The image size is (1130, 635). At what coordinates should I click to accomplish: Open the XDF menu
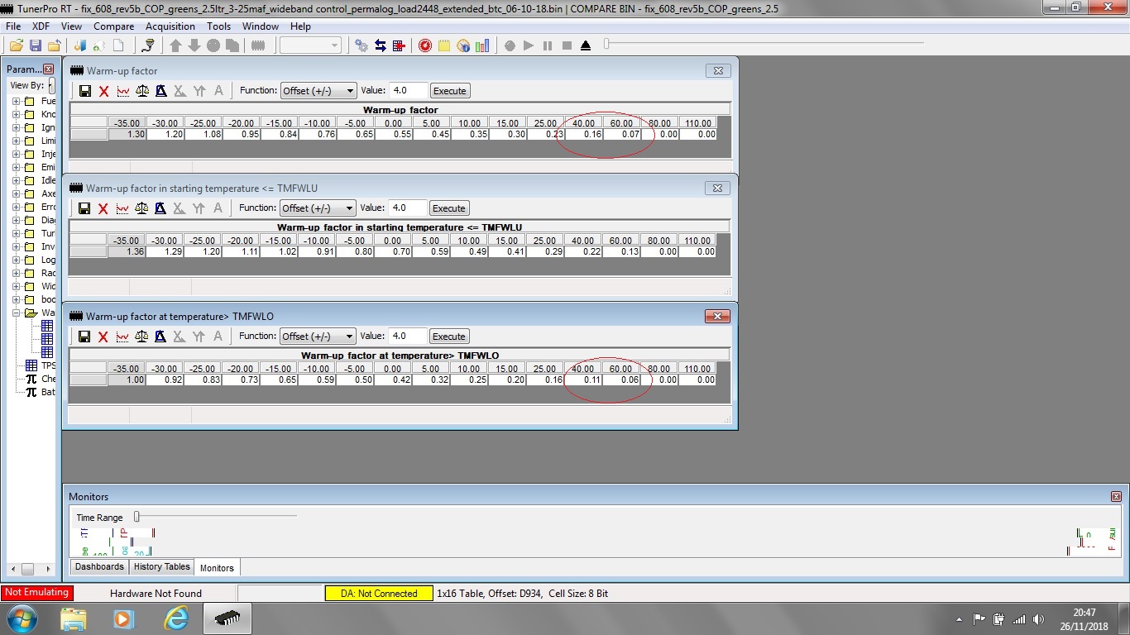pyautogui.click(x=41, y=26)
